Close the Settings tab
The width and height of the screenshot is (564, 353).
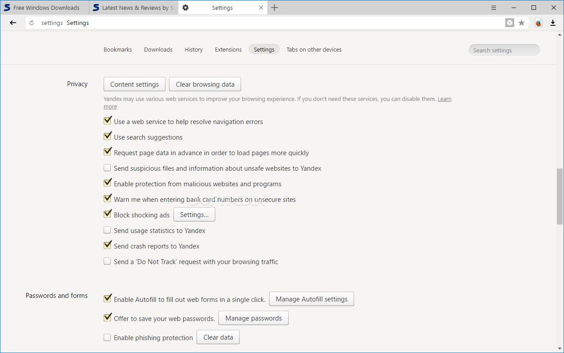(261, 8)
